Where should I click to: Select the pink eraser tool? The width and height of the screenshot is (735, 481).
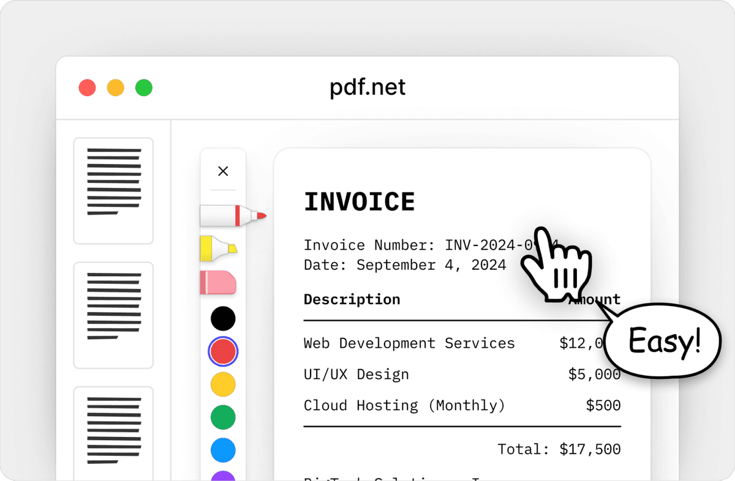click(x=218, y=282)
